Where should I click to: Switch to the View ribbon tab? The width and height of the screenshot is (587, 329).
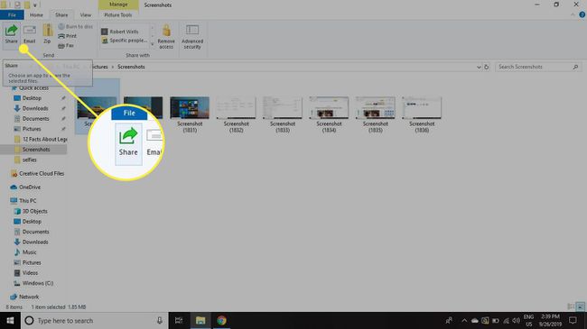(86, 15)
